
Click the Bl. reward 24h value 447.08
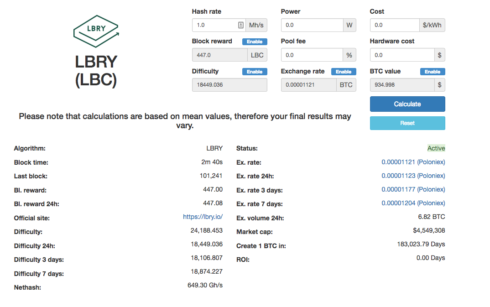click(213, 203)
